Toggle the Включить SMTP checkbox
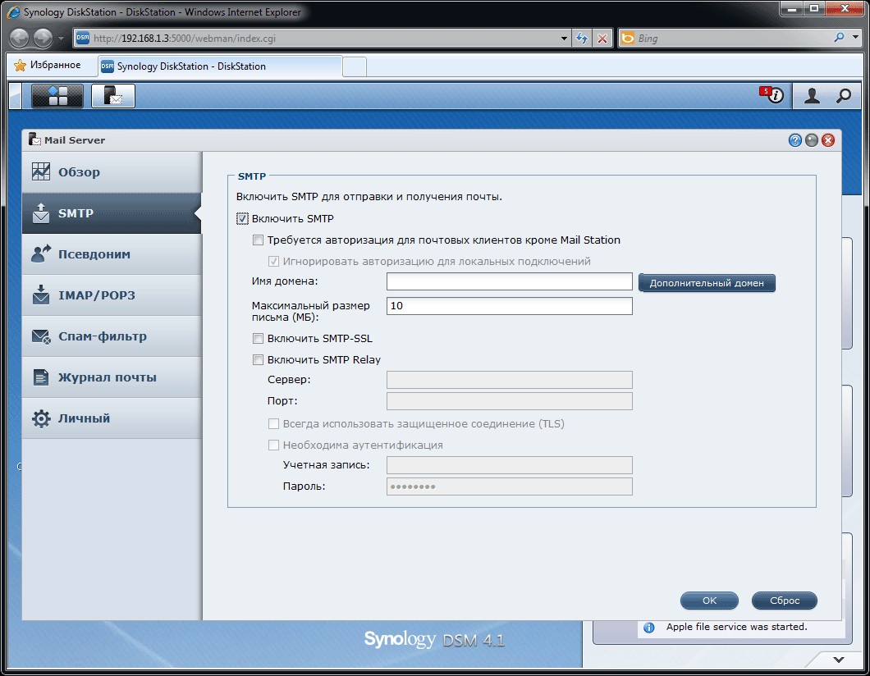The height and width of the screenshot is (676, 870). (x=242, y=218)
